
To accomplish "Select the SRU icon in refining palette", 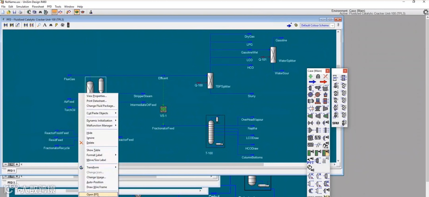I will (x=336, y=123).
